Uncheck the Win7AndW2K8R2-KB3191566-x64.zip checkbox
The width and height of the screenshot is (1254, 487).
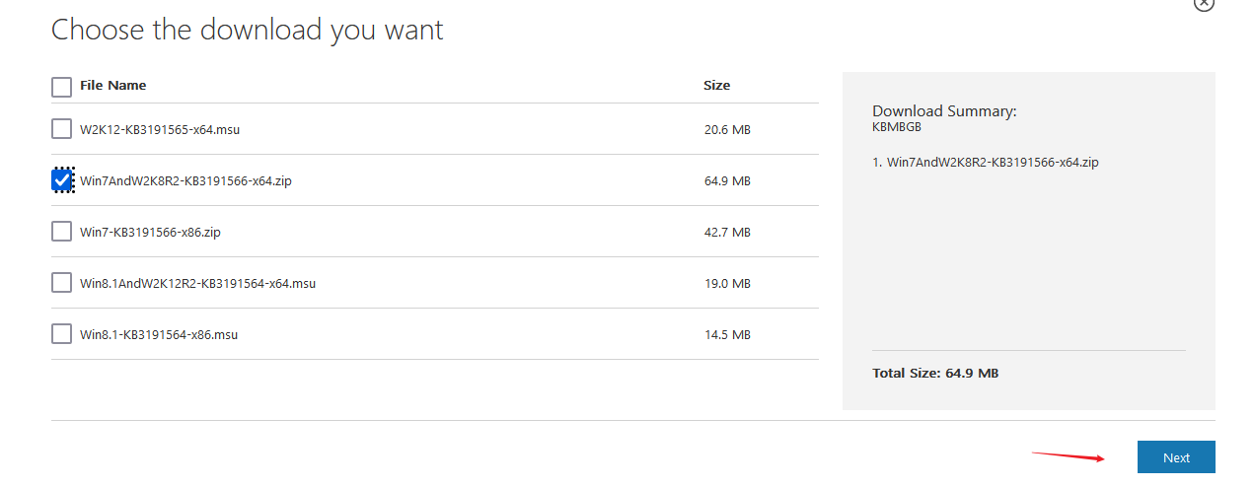click(x=62, y=180)
